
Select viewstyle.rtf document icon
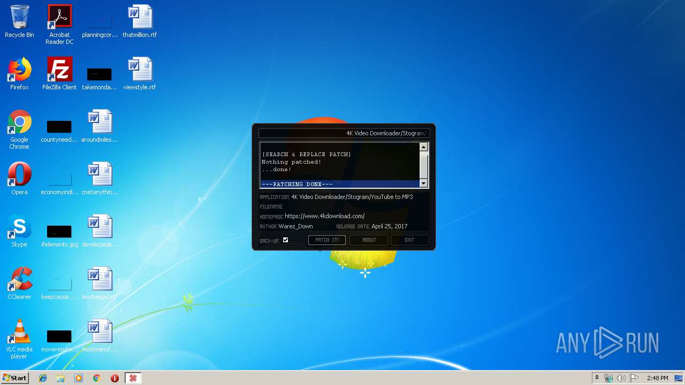click(140, 74)
